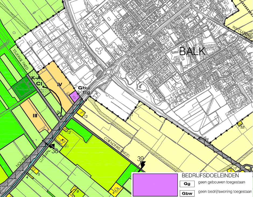The image size is (253, 197).
Task: Select the Gg code box in the legend
Action: [x=187, y=184]
